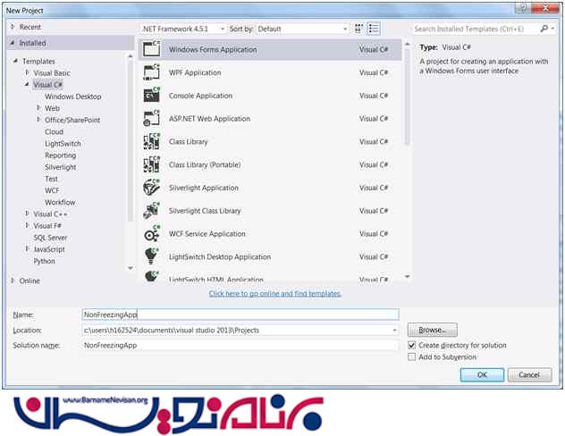Viewport: 565px width, 436px height.
Task: Follow the go online and find templates link
Action: pyautogui.click(x=275, y=294)
